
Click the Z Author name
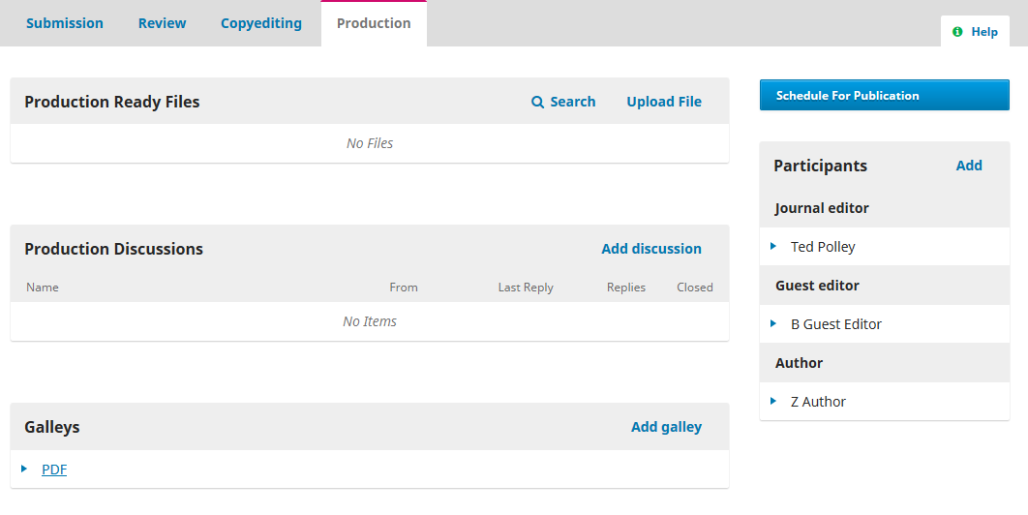(818, 402)
